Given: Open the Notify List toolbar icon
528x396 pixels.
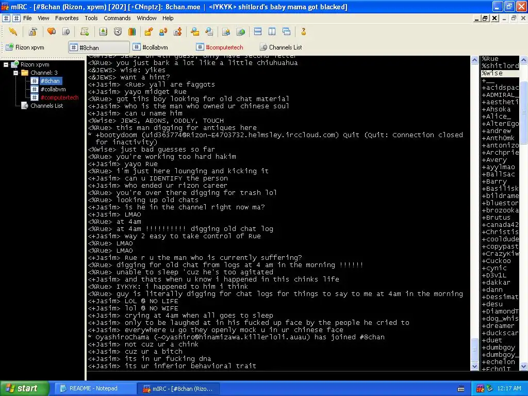Looking at the screenshot, I should pyautogui.click(x=226, y=31).
